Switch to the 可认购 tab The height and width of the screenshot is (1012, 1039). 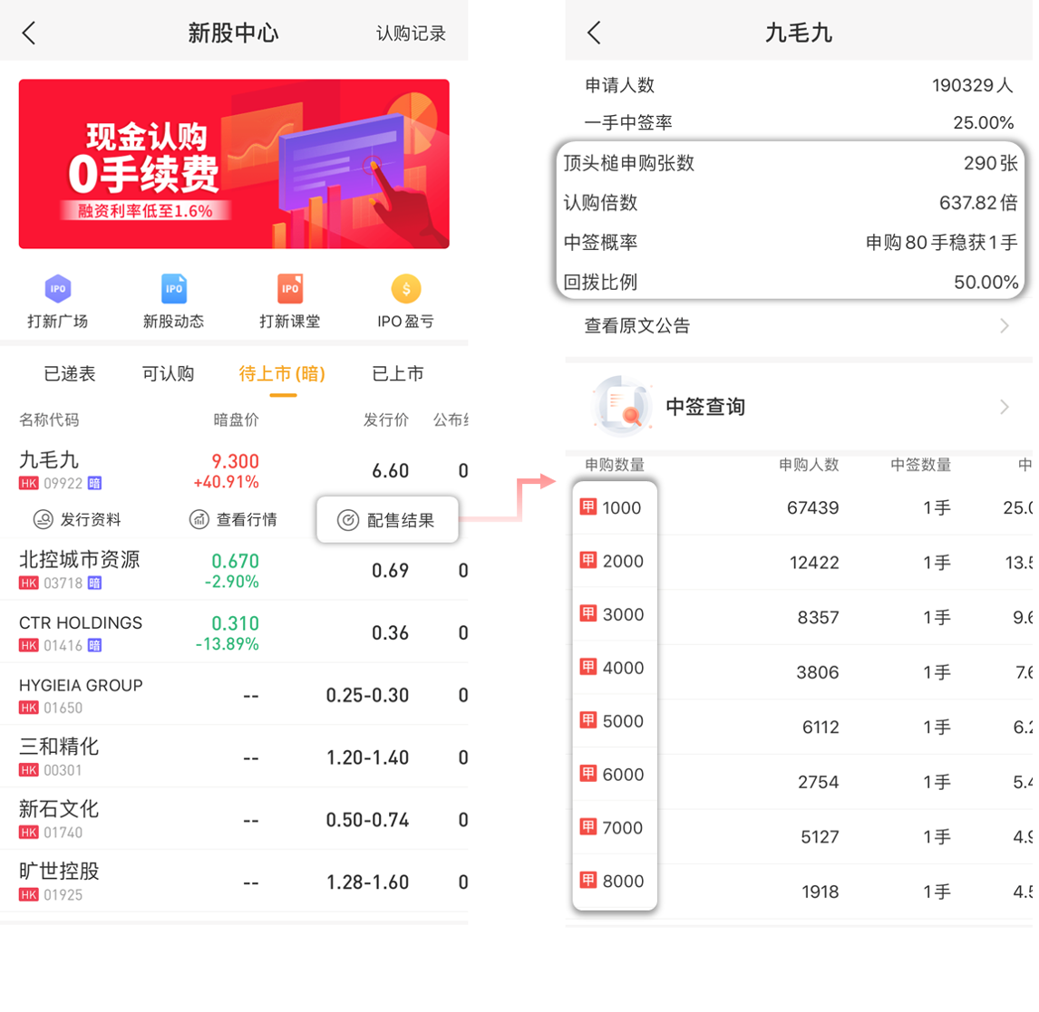169,373
